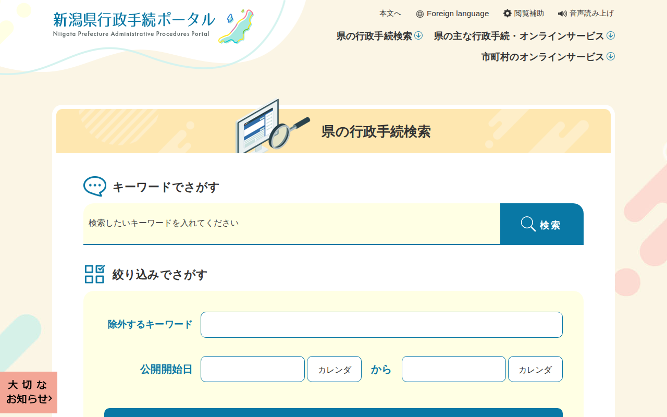Focus the 除外するキーワード input field
Image resolution: width=667 pixels, height=417 pixels.
point(381,325)
